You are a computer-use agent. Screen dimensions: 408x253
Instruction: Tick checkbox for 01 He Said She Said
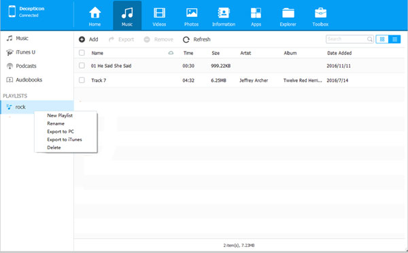click(x=82, y=66)
